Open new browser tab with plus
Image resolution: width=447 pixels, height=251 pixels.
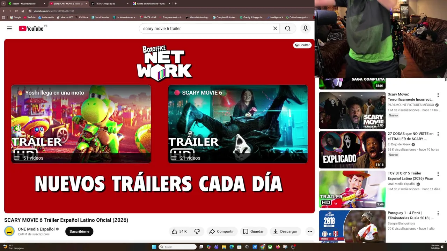point(176,3)
